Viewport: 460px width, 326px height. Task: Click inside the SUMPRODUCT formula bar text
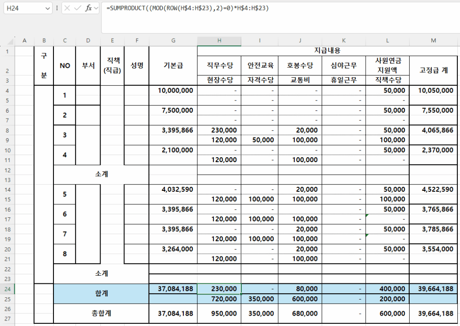187,8
